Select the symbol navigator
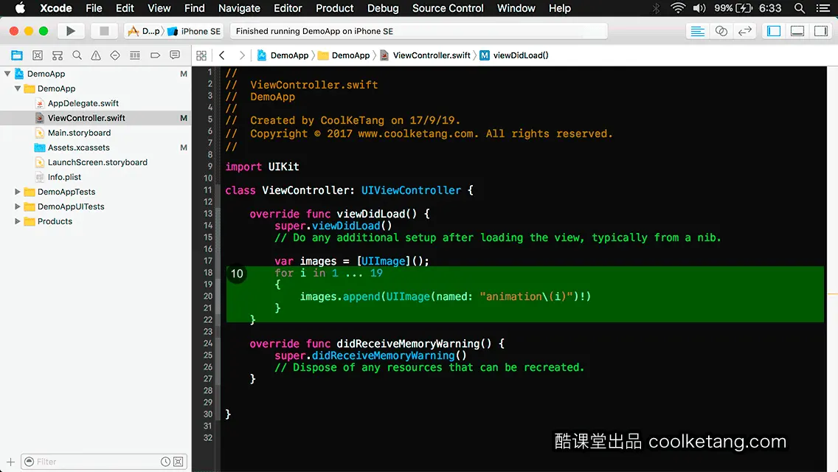 point(58,55)
